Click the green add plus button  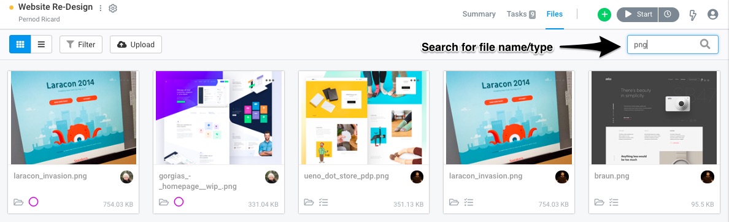pos(604,14)
